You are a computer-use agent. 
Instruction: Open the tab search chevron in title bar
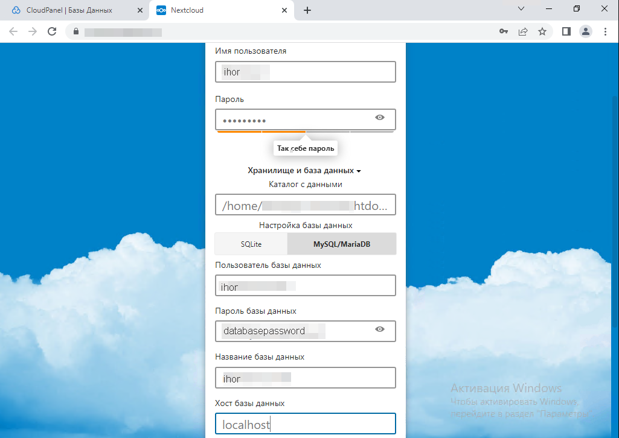(x=521, y=9)
